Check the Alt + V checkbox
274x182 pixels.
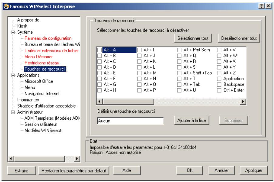[x=219, y=50]
